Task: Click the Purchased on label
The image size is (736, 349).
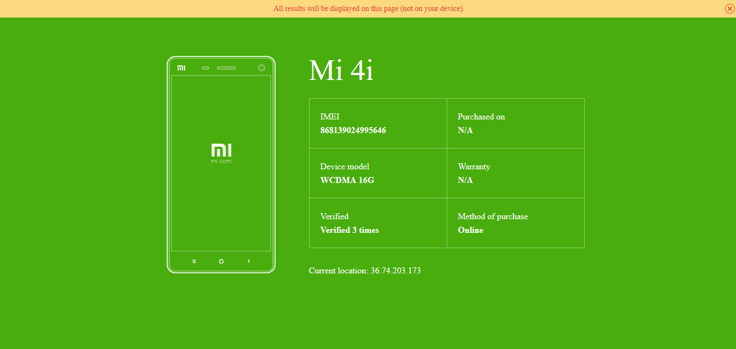Action: pos(481,117)
